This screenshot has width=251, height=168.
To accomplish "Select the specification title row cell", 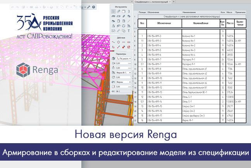I will coord(192,17).
